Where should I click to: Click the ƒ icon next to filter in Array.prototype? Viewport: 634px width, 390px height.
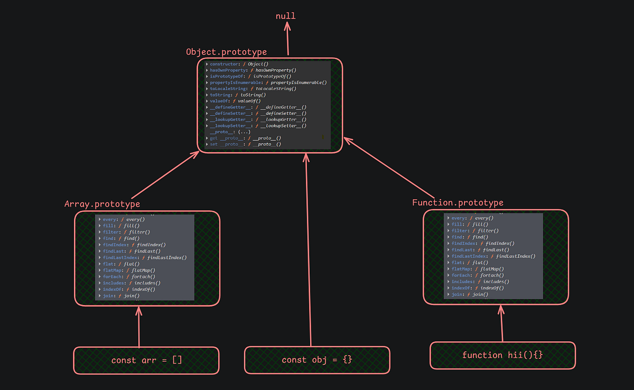pos(124,232)
